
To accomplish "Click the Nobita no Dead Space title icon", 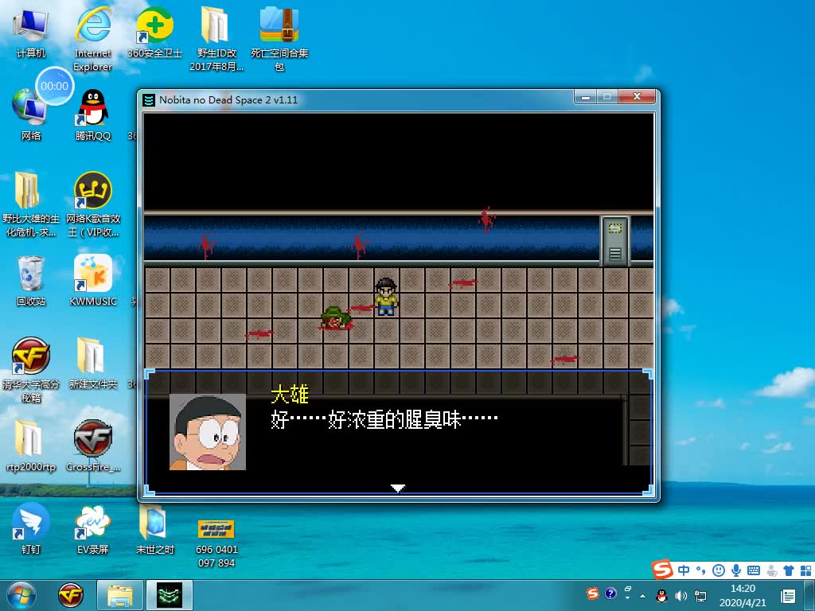I will click(x=149, y=99).
